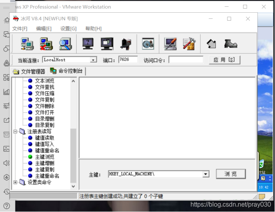
Task: Select 文件复制 in command tree
Action: pos(44,99)
